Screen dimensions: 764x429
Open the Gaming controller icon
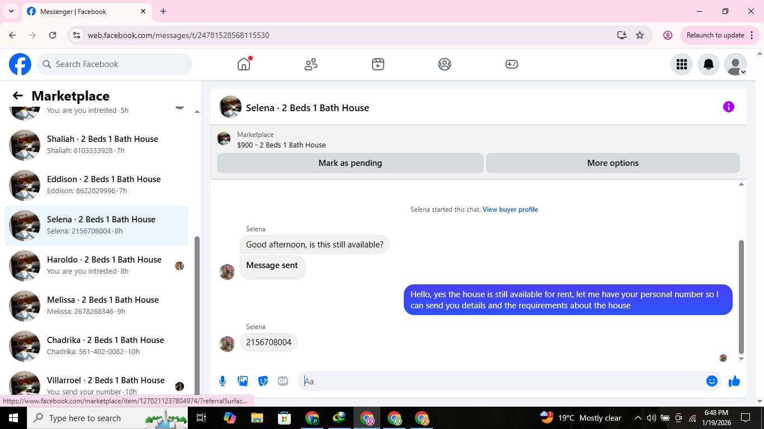point(512,64)
